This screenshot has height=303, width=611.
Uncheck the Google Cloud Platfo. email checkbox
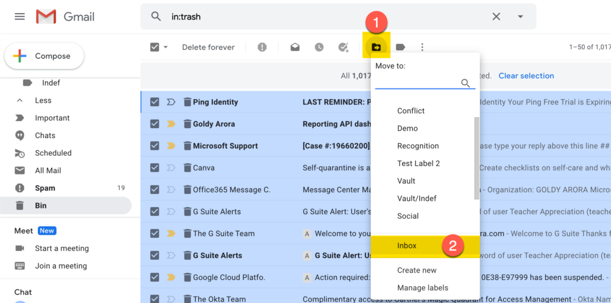155,278
